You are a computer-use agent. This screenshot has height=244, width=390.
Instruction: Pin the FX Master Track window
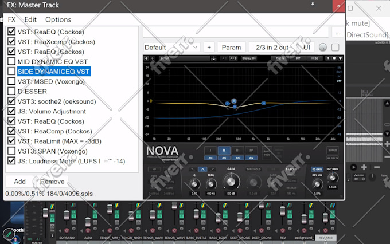(313, 5)
